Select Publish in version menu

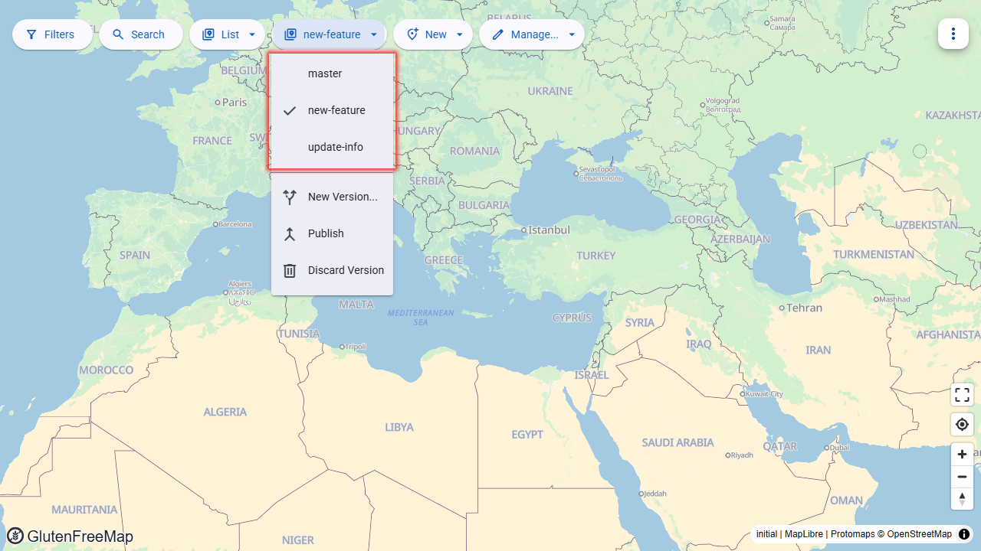pyautogui.click(x=332, y=233)
